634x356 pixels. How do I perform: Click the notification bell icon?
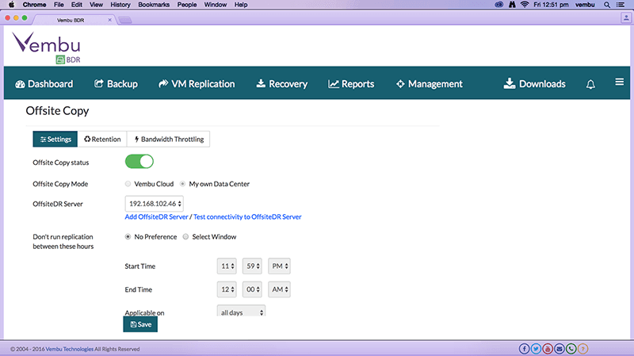tap(590, 84)
